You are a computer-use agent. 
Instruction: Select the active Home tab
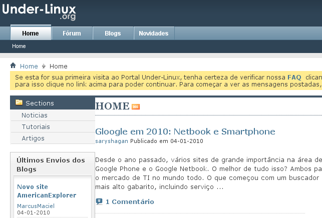pyautogui.click(x=31, y=32)
